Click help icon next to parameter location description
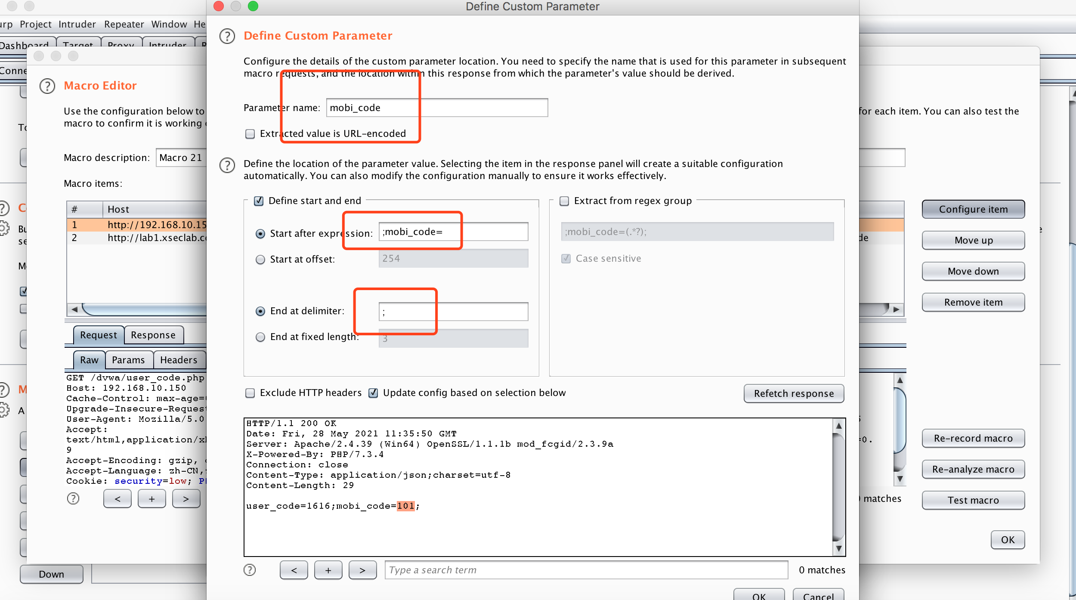This screenshot has width=1076, height=600. click(227, 165)
